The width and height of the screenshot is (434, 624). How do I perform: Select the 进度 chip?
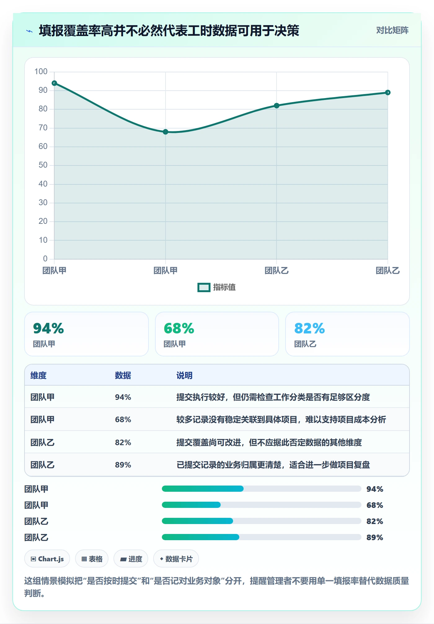131,559
